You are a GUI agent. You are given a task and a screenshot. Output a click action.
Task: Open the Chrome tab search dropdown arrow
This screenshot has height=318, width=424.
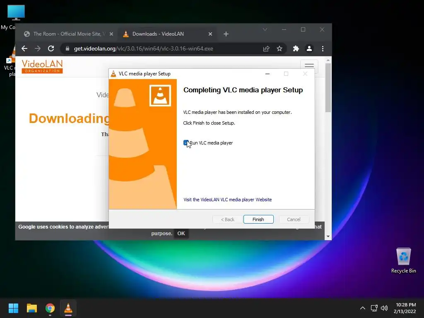pos(265,29)
